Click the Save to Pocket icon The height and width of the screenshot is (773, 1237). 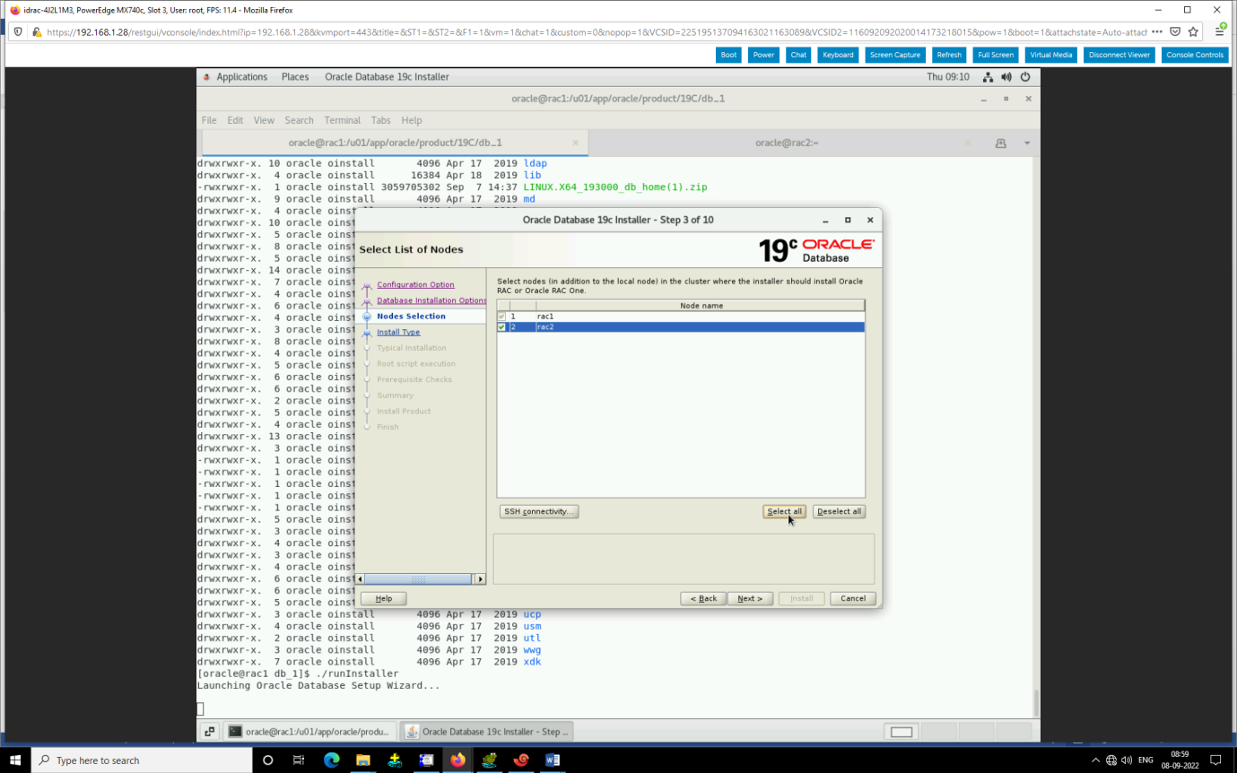click(x=1175, y=31)
